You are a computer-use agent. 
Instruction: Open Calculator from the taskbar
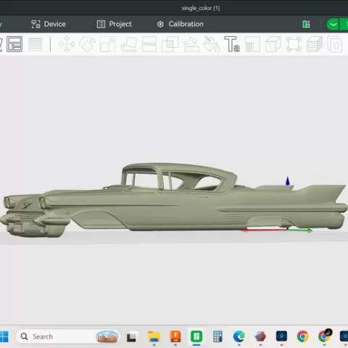pos(217,336)
